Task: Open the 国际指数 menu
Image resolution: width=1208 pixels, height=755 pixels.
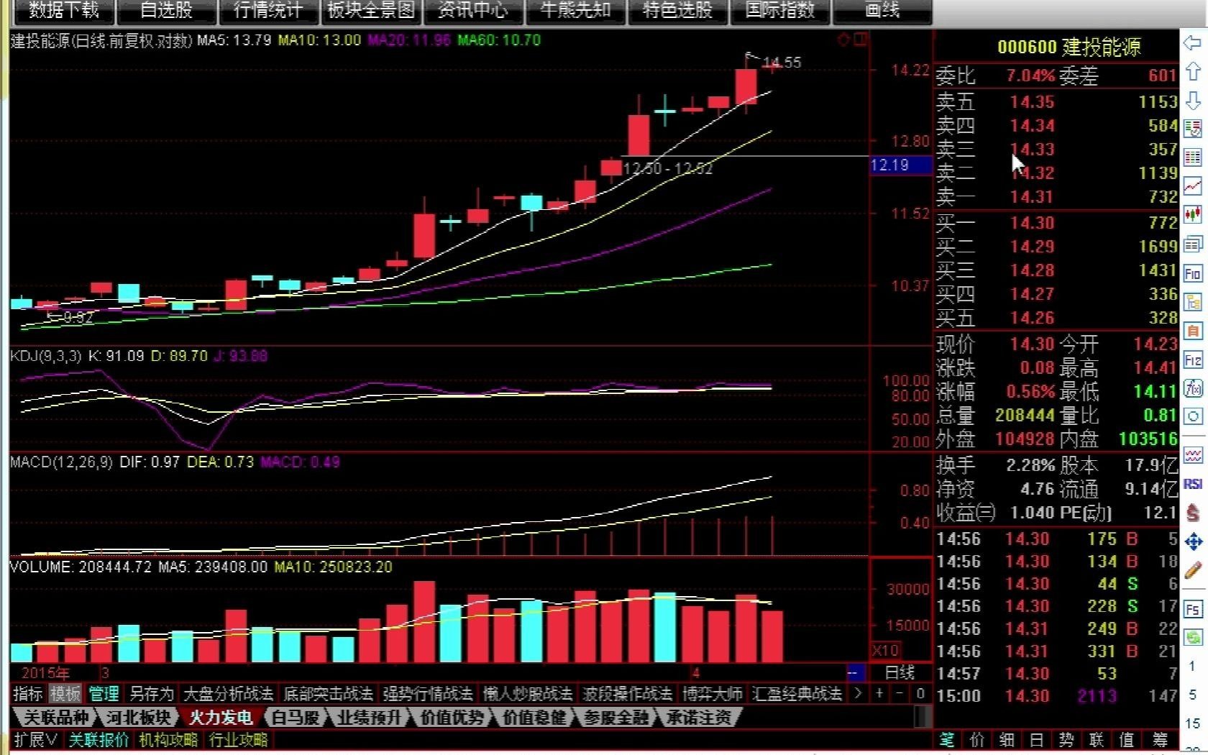Action: tap(779, 11)
